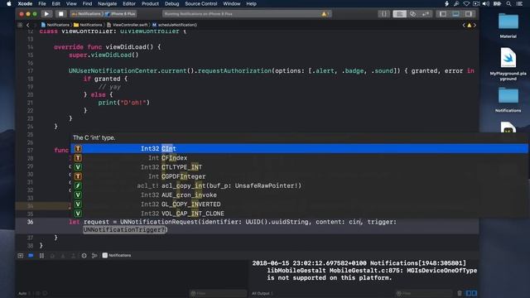530x298 pixels.
Task: Toggle the navigator panel
Action: [x=443, y=14]
